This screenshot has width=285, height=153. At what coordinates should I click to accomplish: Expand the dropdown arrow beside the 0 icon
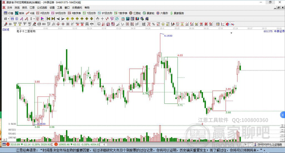coord(34,19)
